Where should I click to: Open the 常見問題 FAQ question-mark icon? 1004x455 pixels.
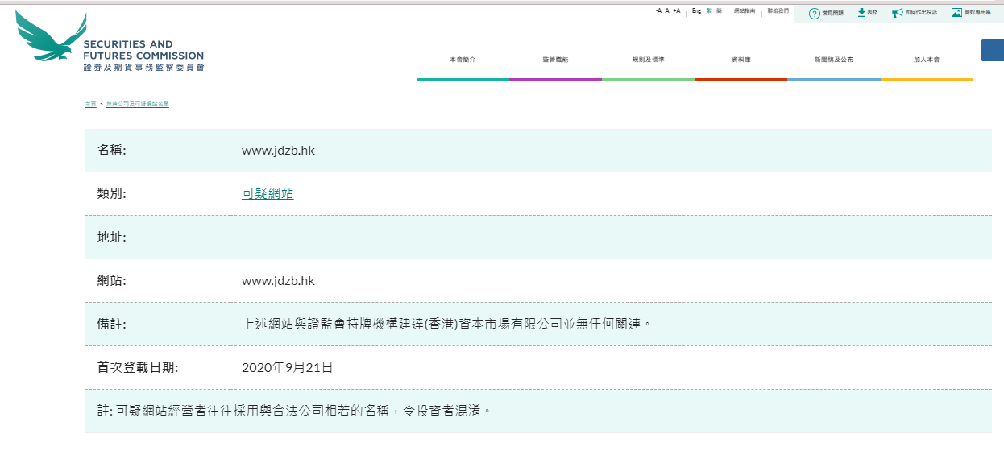(x=814, y=13)
